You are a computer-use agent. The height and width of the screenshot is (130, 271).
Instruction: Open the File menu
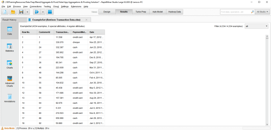pyautogui.click(x=3, y=6)
